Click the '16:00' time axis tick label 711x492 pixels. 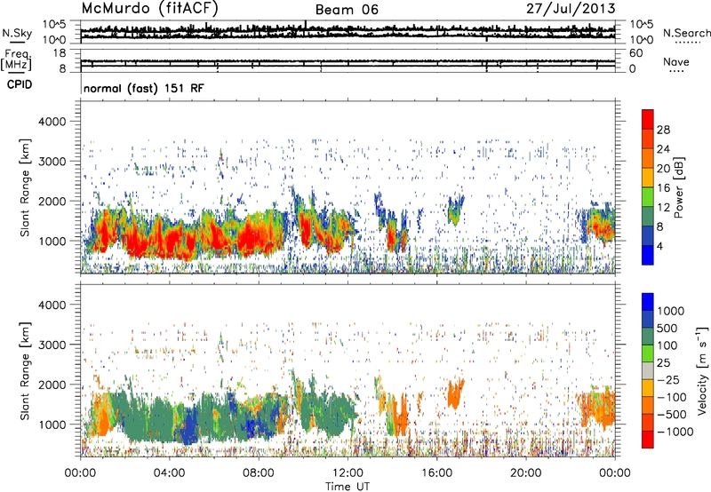[x=436, y=473]
